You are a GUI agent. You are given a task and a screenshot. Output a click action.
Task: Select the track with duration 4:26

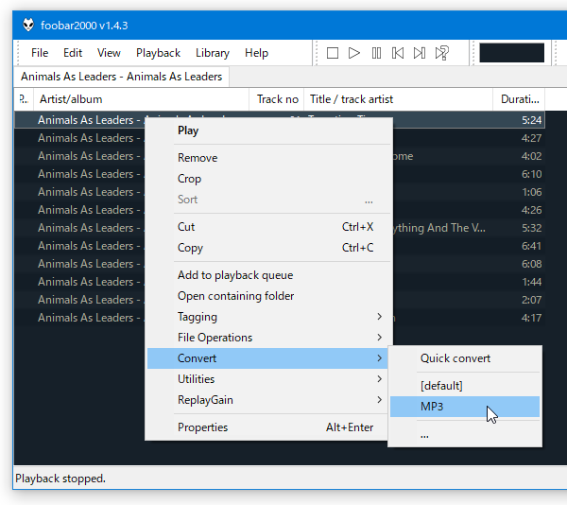[x=280, y=210]
